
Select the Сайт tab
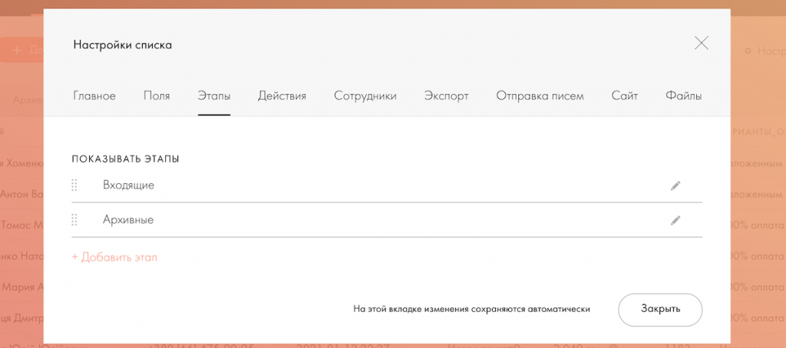coord(624,96)
